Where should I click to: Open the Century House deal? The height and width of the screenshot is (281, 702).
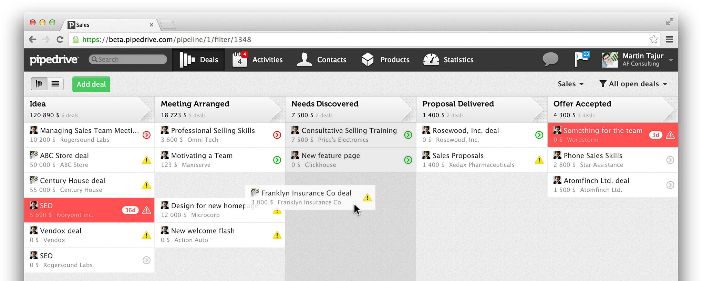[x=89, y=185]
